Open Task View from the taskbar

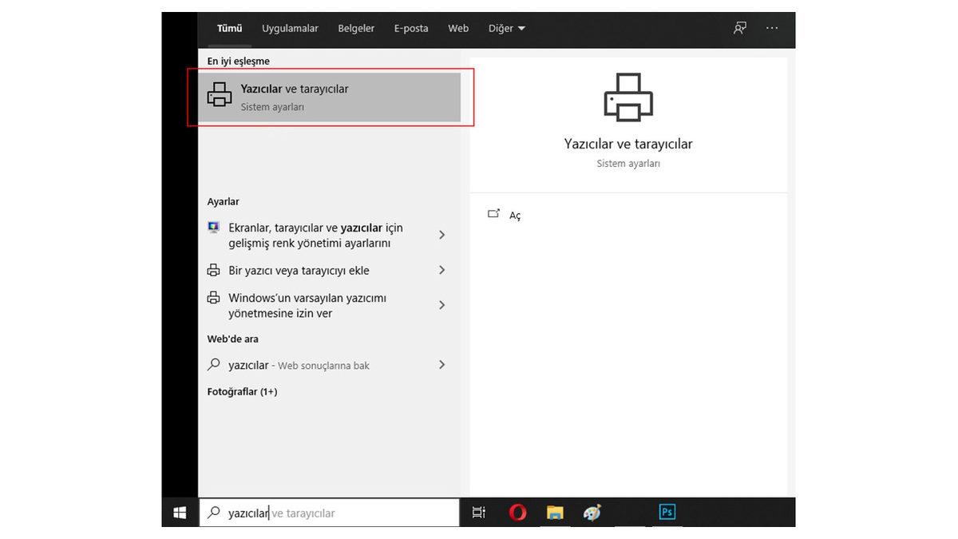tap(478, 512)
